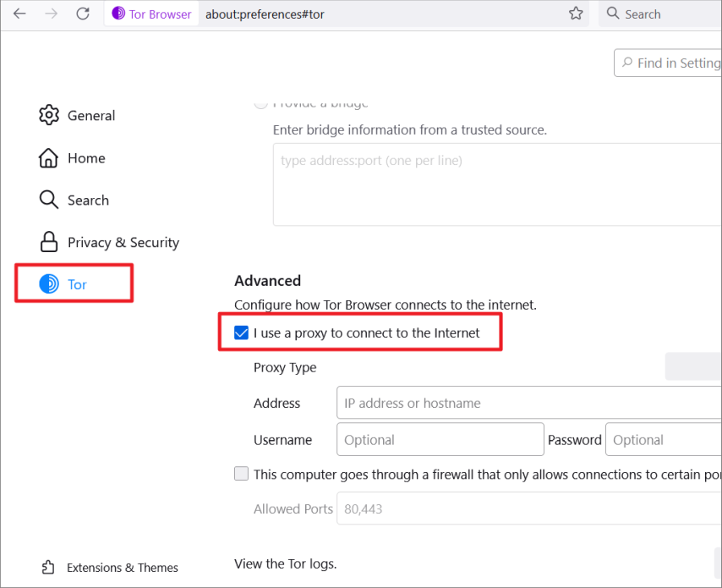Click the Search magnifier sidebar icon
Viewport: 722px width, 588px height.
click(48, 200)
